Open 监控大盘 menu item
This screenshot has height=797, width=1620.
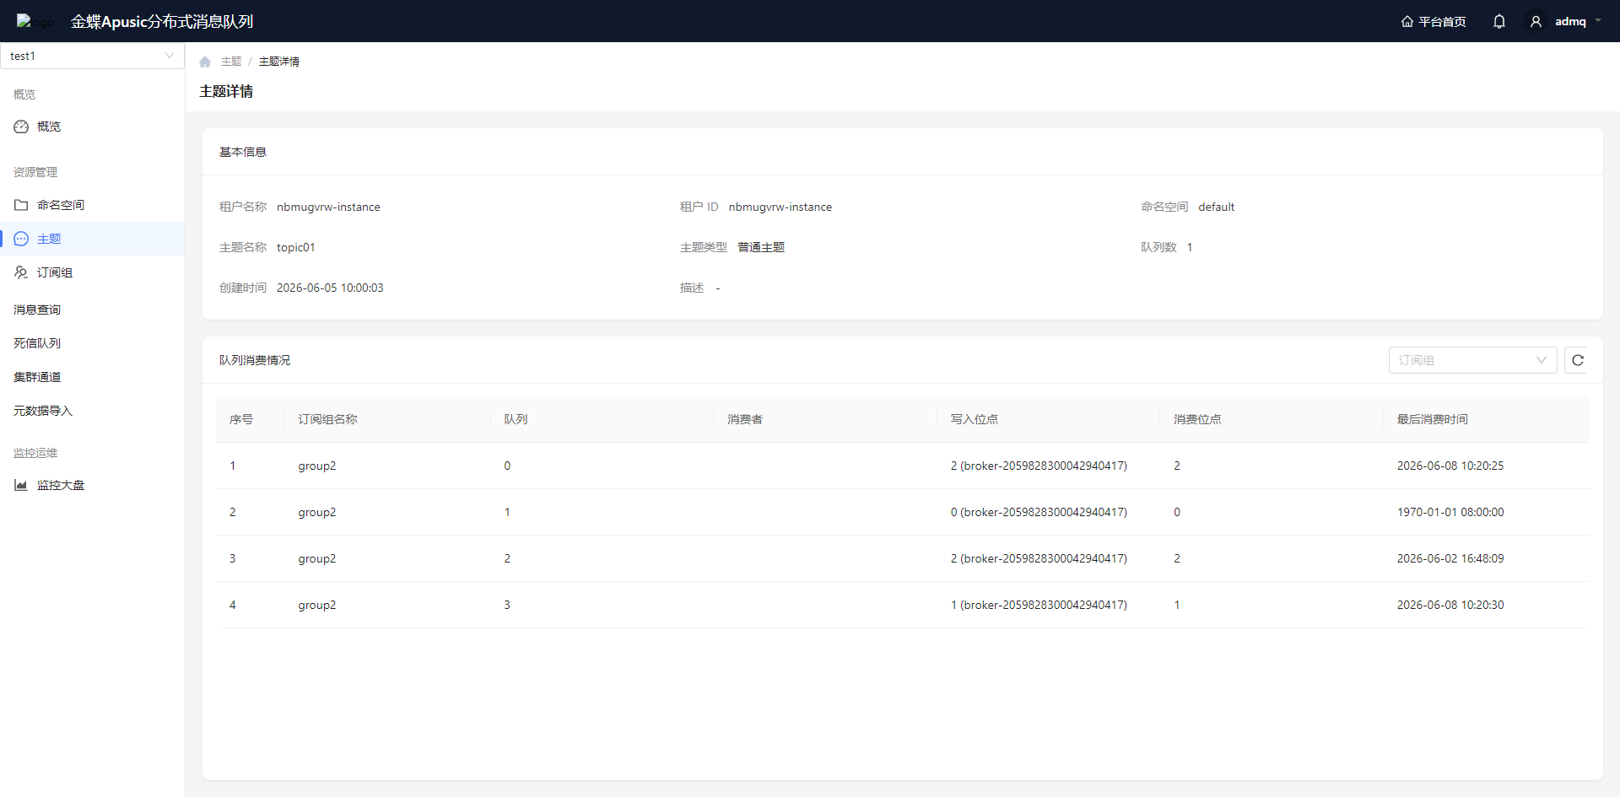[92, 485]
